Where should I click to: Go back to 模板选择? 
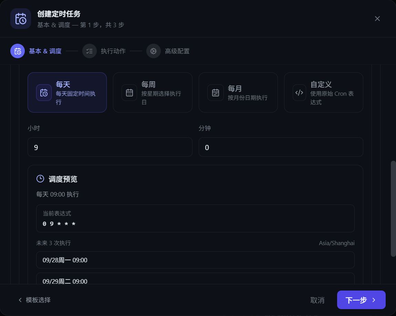coord(34,300)
